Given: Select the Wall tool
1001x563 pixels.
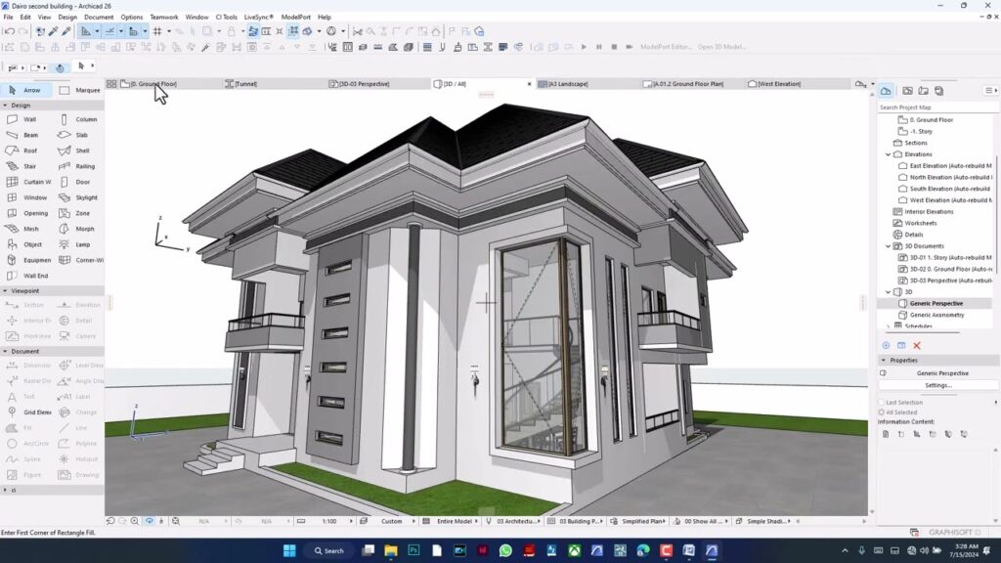Looking at the screenshot, I should click(x=30, y=118).
